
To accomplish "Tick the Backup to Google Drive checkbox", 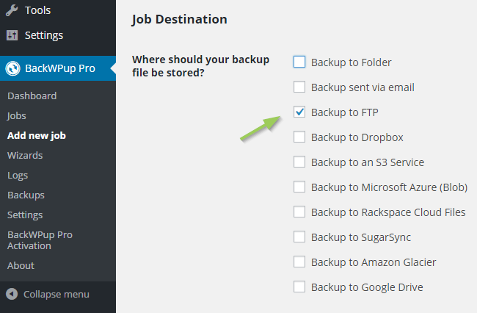I will click(299, 287).
